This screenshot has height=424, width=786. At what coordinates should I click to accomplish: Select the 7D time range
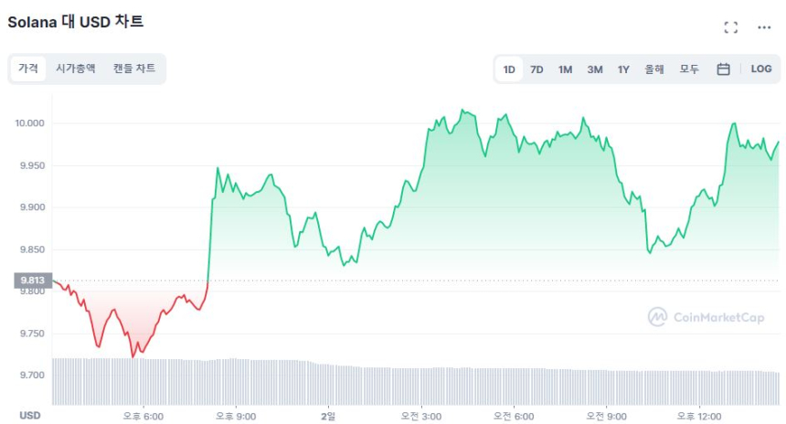click(x=536, y=69)
